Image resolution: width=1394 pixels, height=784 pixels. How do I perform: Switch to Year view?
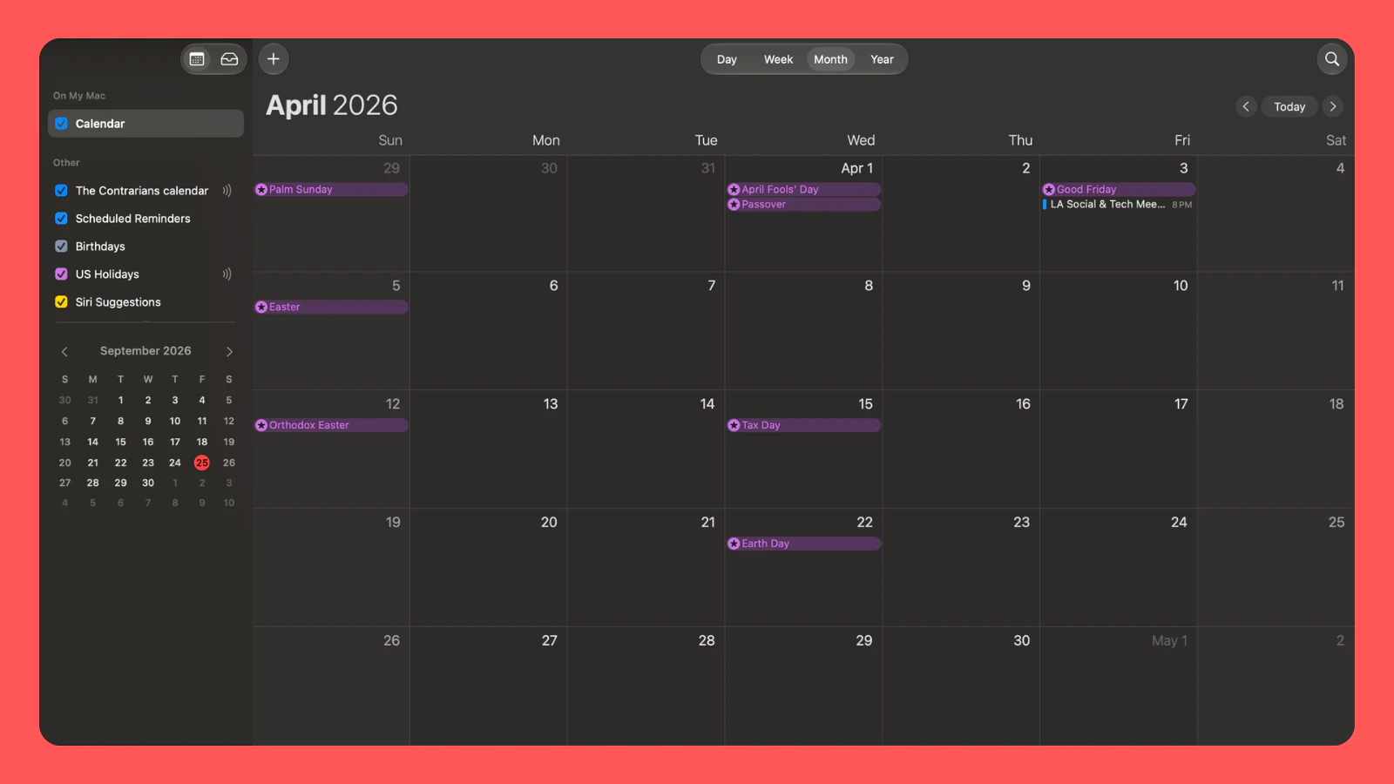[x=882, y=59]
